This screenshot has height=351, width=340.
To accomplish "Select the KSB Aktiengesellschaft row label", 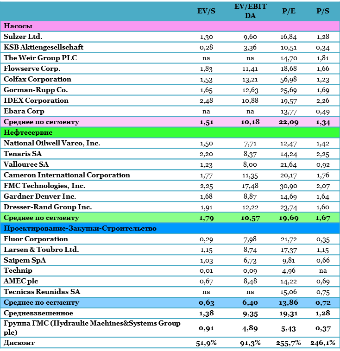I will 44,47.
